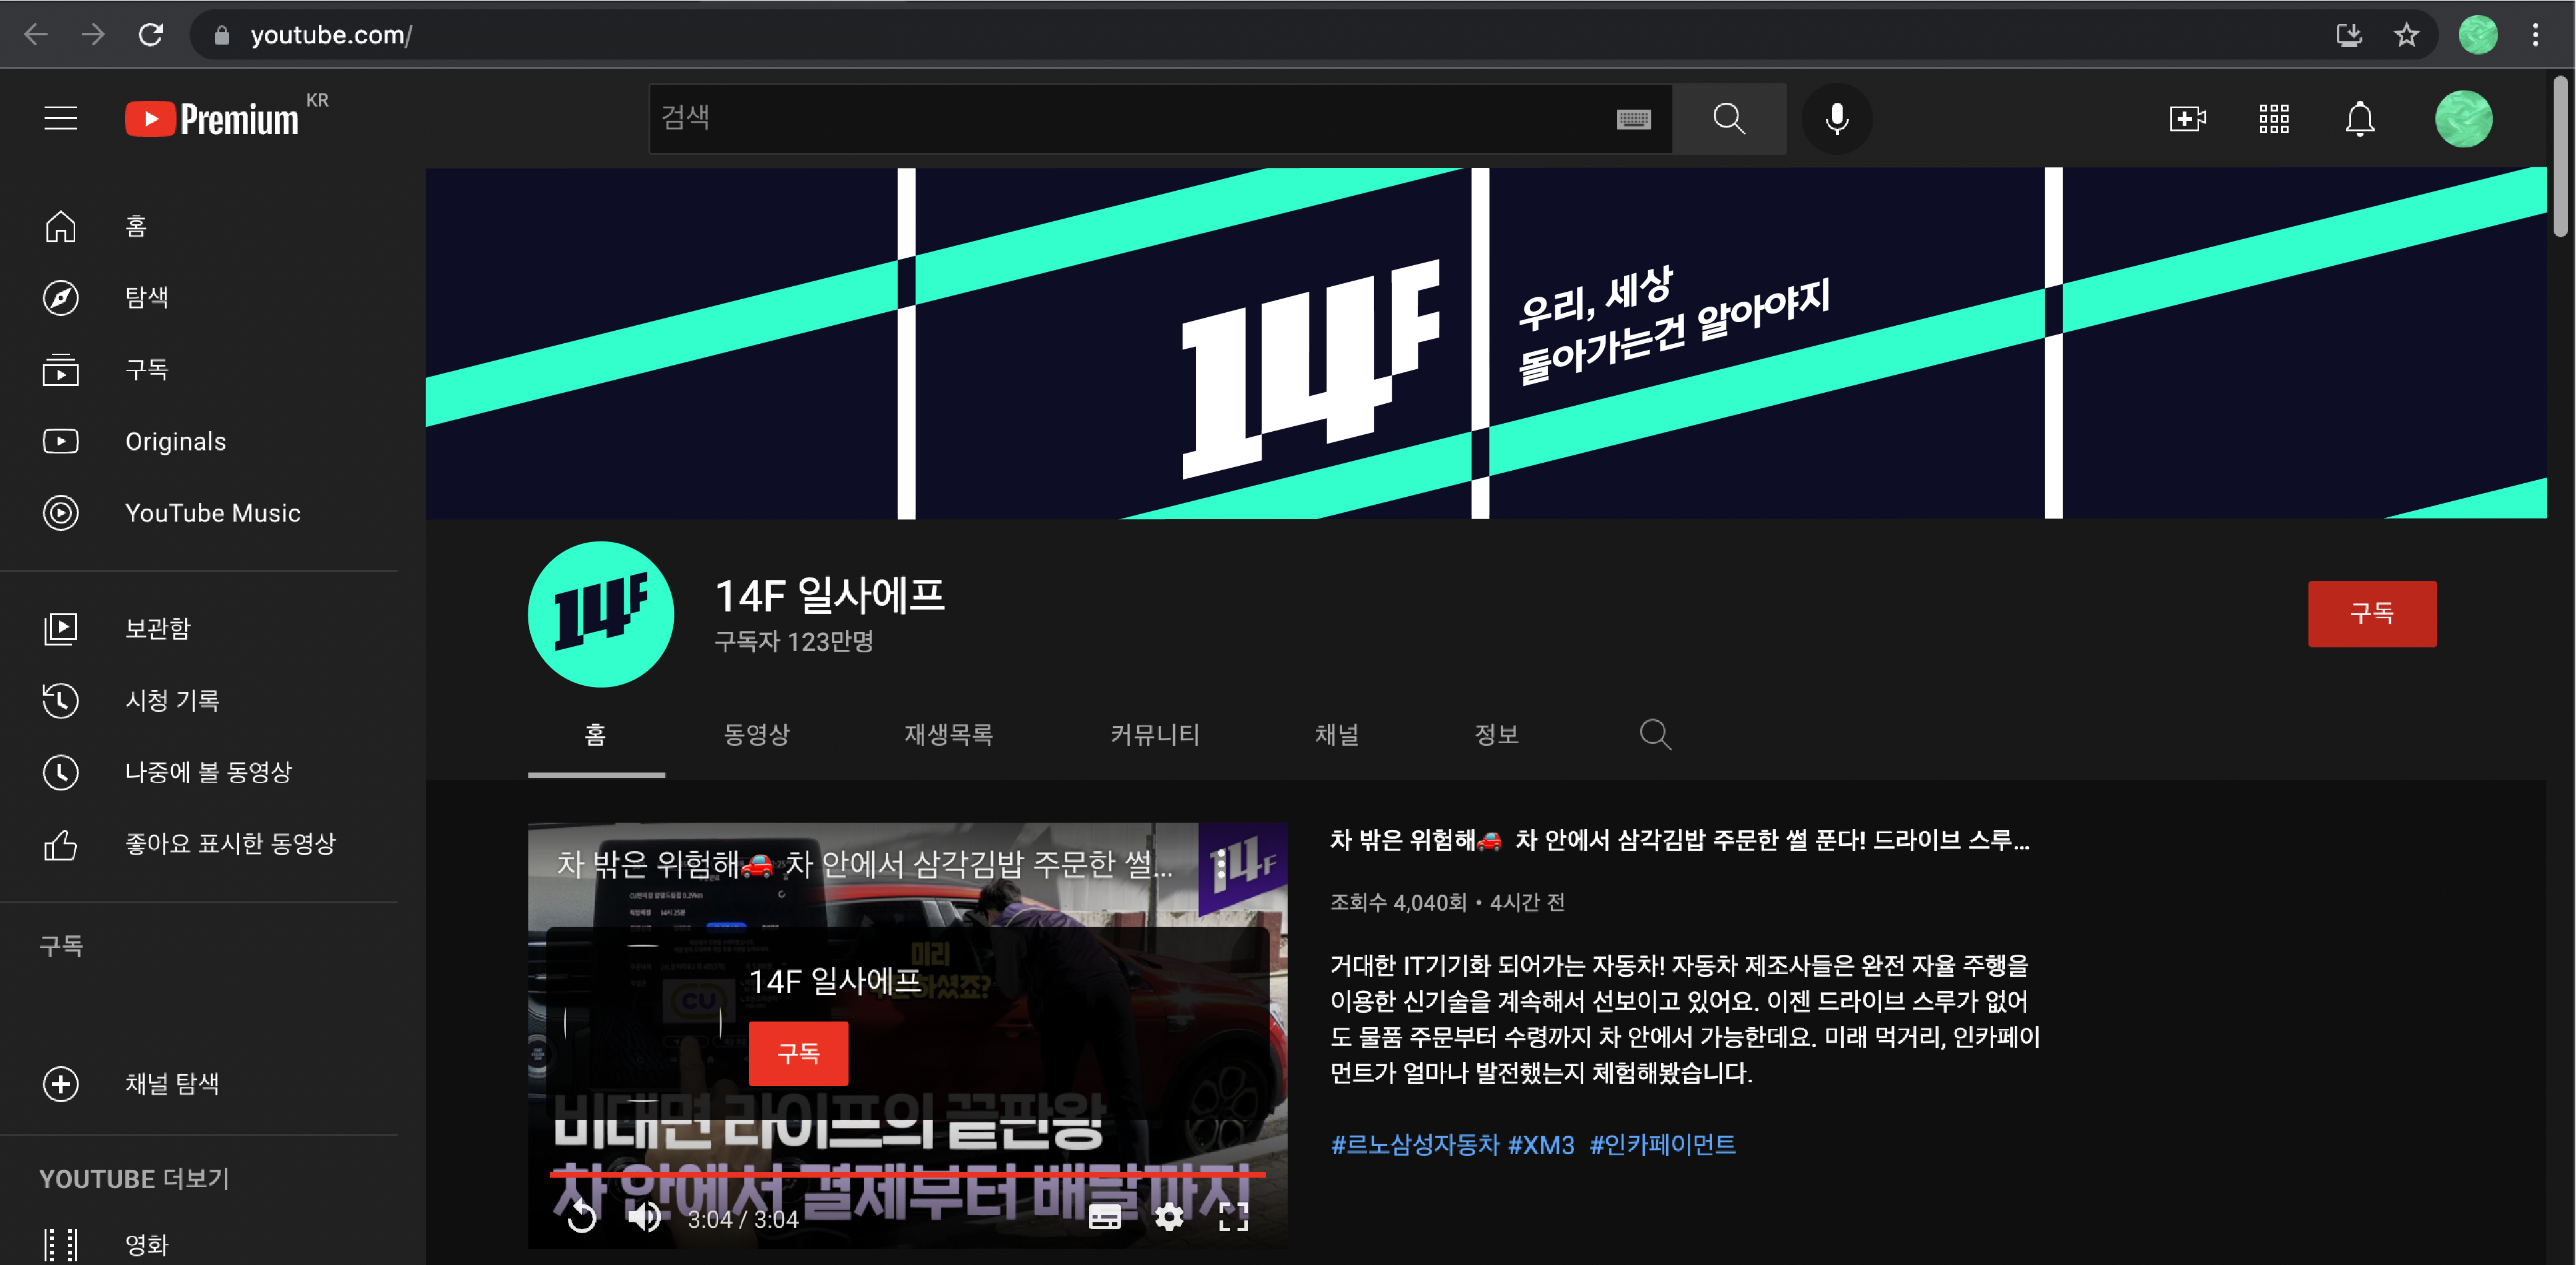Search within the 14F channel icon
The image size is (2576, 1265).
[1655, 734]
